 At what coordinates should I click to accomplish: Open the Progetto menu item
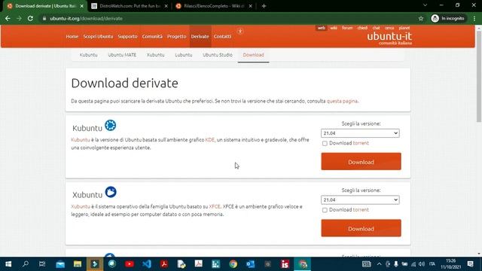[x=176, y=36]
